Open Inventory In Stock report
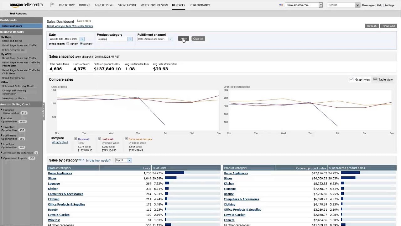Viewport: 401px width, 226px height. (x=13, y=99)
